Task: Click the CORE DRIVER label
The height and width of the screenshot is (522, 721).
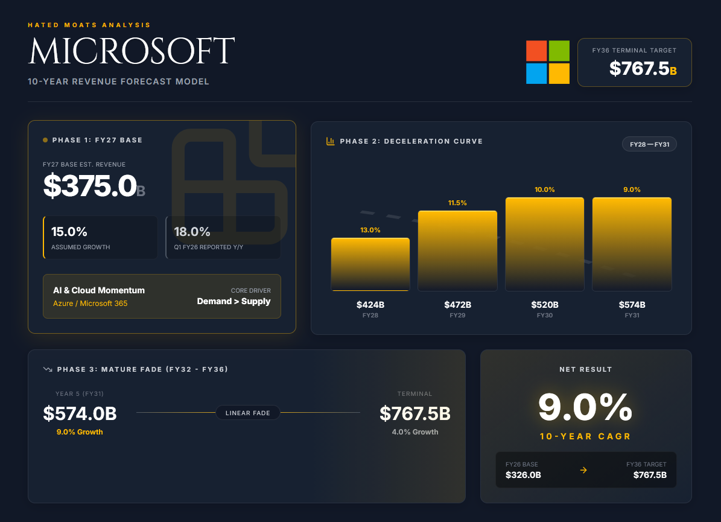Action: click(250, 291)
